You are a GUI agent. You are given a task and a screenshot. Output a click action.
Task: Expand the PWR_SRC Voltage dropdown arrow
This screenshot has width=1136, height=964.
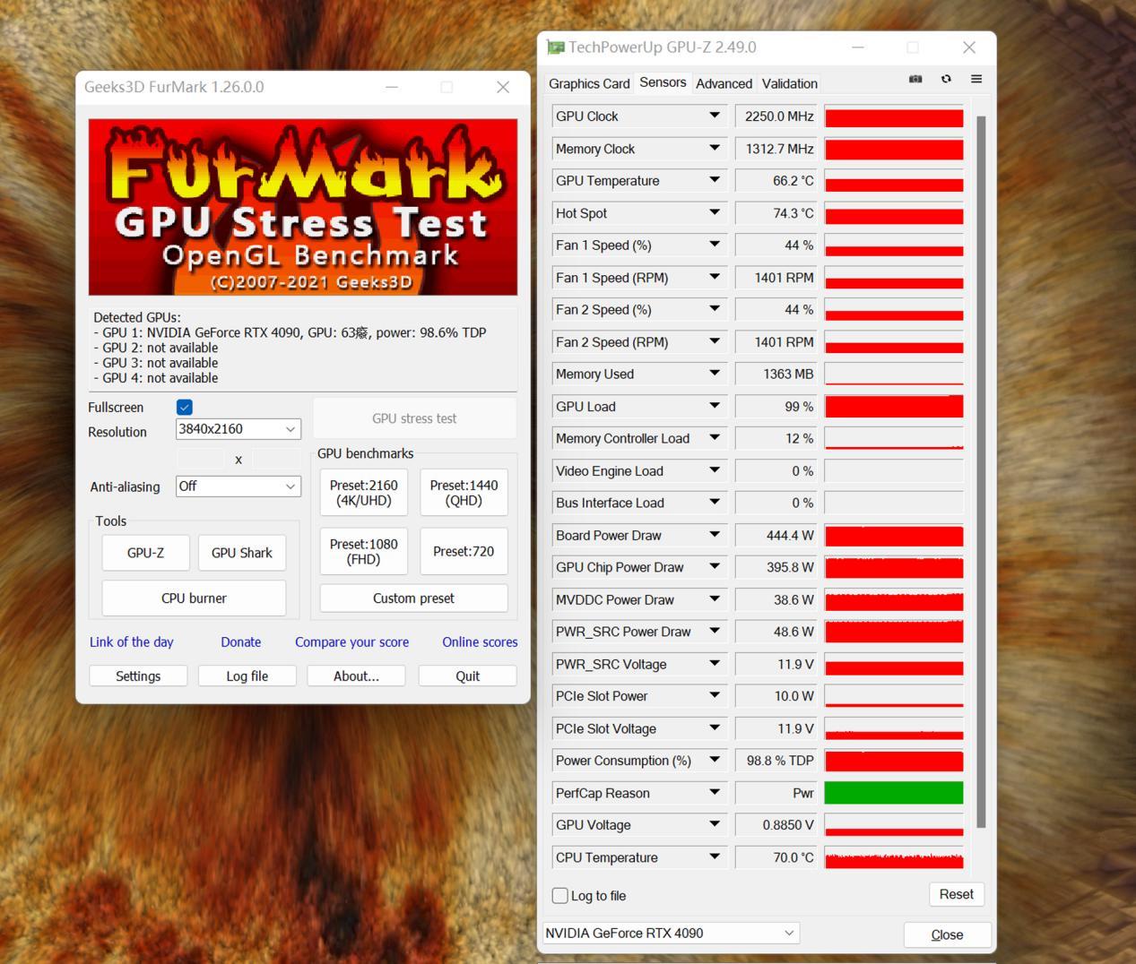tap(715, 664)
